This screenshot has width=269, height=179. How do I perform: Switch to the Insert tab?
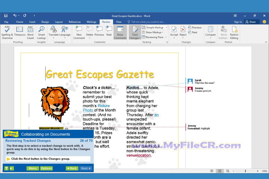coord(32,22)
